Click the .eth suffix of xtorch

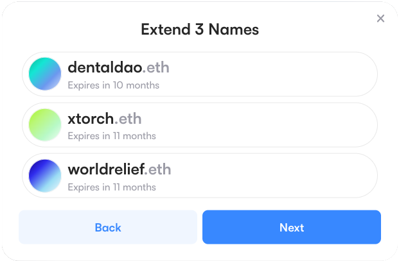128,119
